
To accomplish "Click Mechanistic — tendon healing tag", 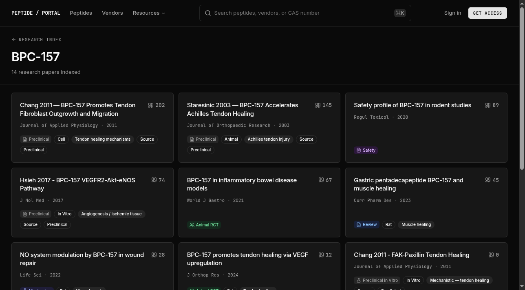I will click(x=459, y=281).
